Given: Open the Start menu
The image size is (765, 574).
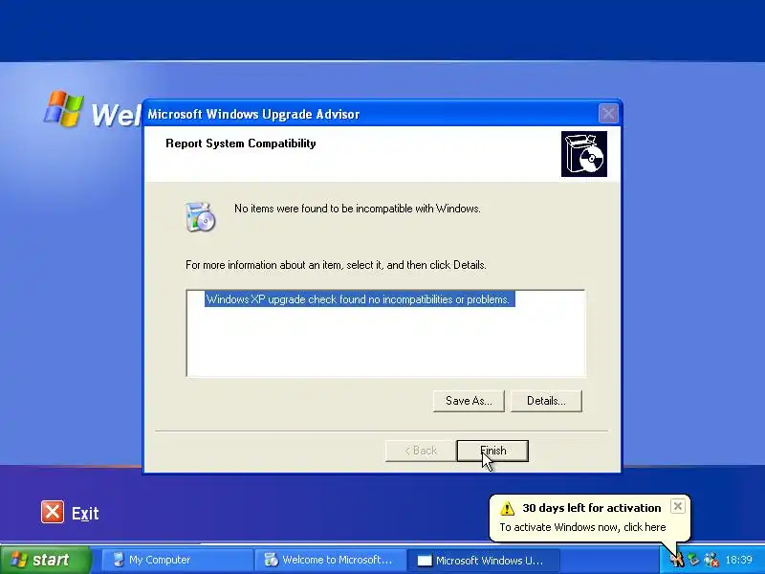Looking at the screenshot, I should point(46,560).
